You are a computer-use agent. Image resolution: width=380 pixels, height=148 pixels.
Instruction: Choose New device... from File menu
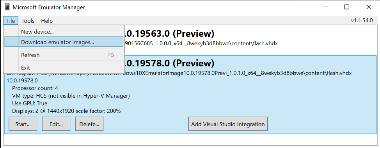[64, 32]
